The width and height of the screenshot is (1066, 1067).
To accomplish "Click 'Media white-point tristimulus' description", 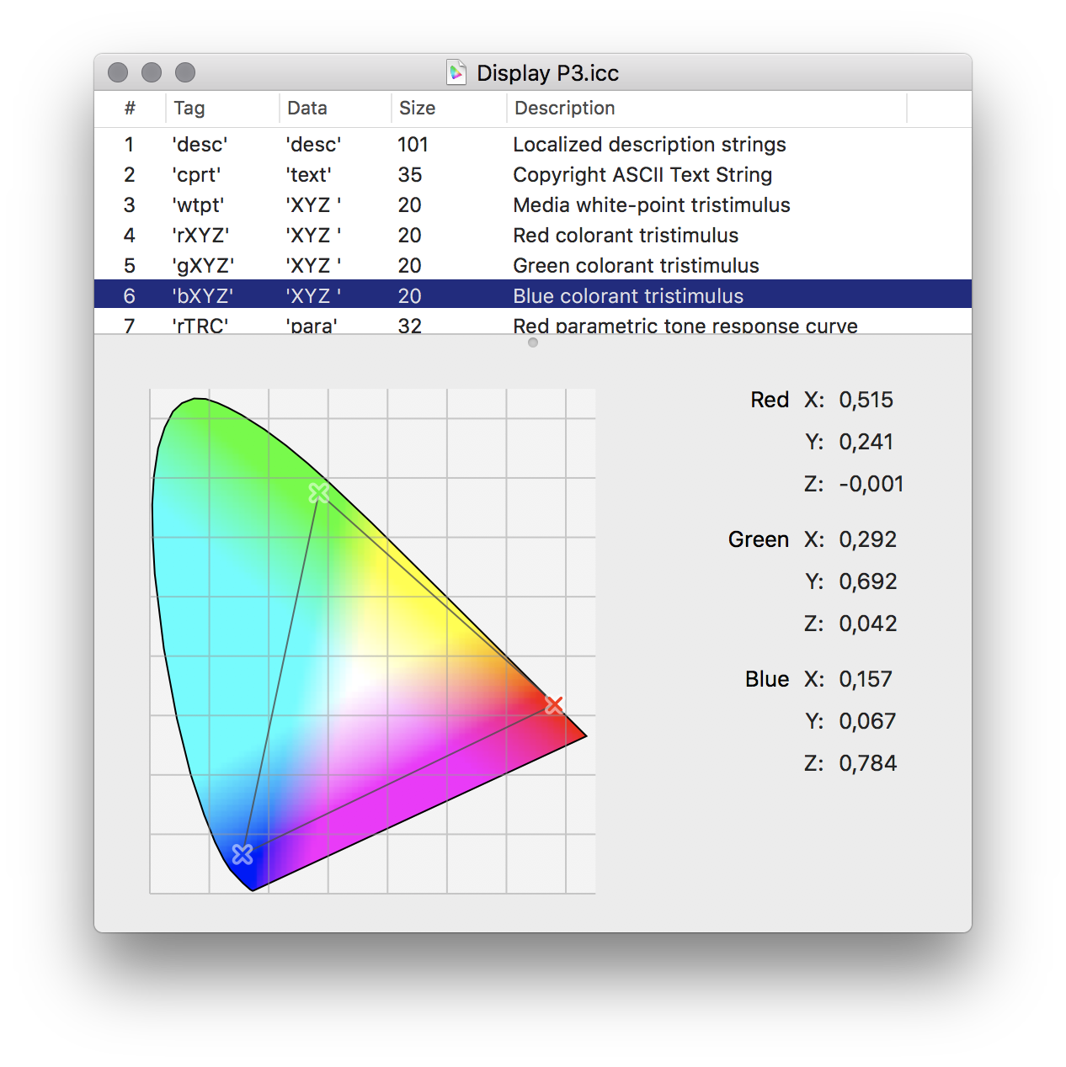I will pos(652,205).
